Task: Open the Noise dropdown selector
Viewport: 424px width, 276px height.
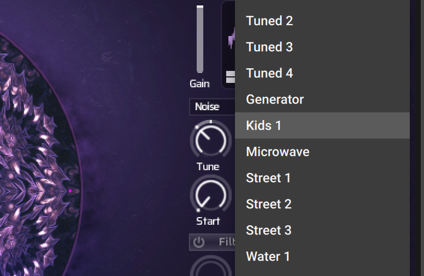Action: (x=212, y=107)
